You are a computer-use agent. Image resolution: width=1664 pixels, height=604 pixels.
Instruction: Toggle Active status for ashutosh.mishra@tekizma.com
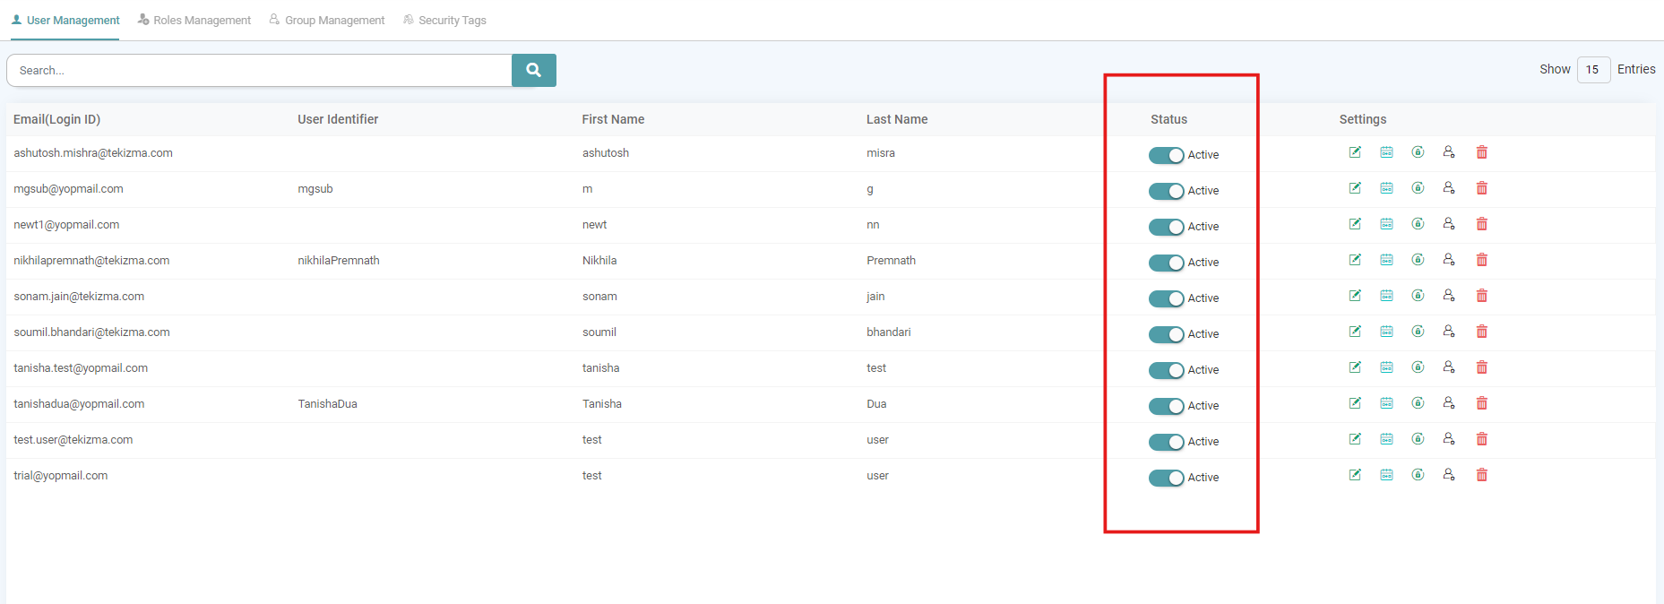(x=1166, y=155)
